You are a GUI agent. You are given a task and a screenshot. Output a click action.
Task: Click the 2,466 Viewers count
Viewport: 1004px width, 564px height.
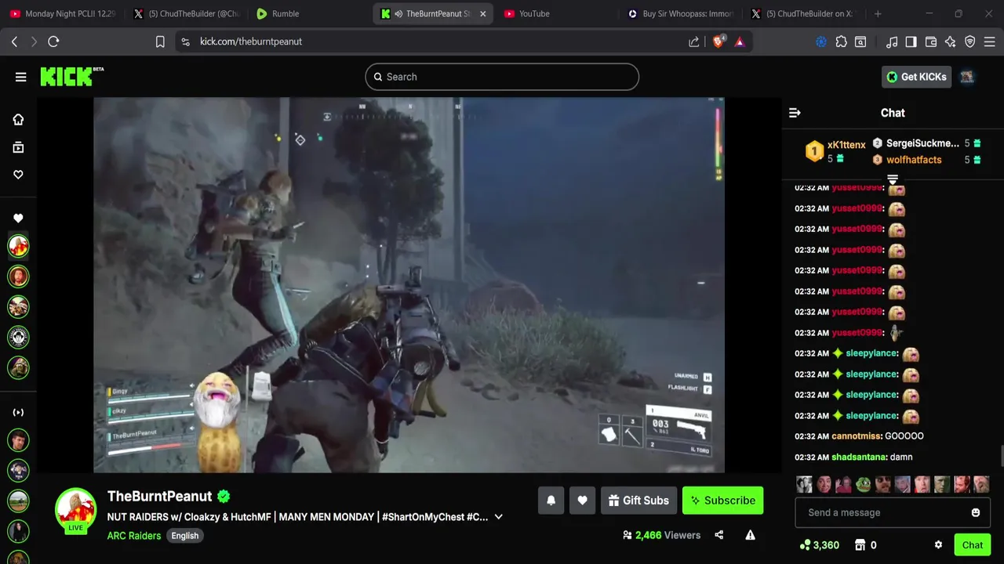pos(661,535)
